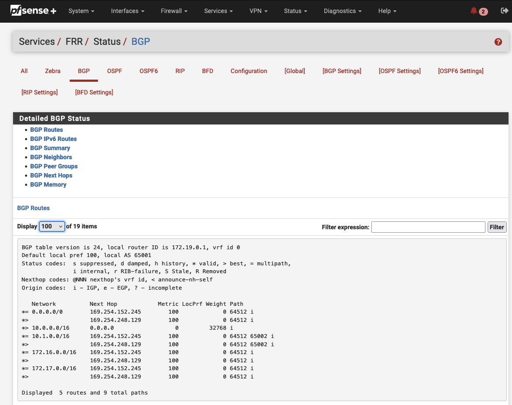Click the Filter button

497,227
